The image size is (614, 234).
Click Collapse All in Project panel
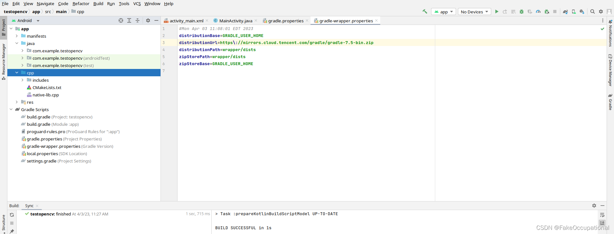point(138,20)
